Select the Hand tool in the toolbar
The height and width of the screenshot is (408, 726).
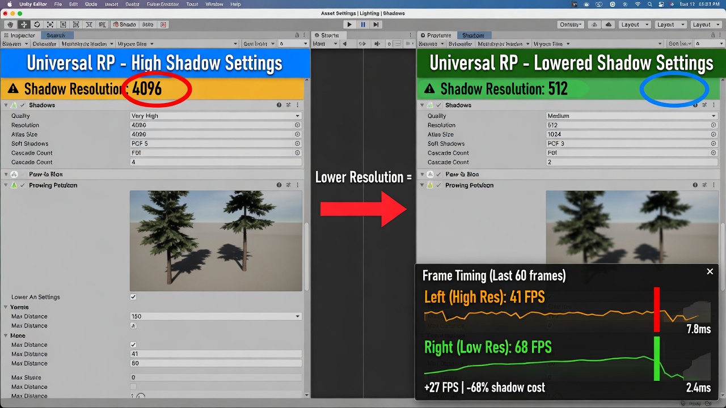pyautogui.click(x=11, y=24)
